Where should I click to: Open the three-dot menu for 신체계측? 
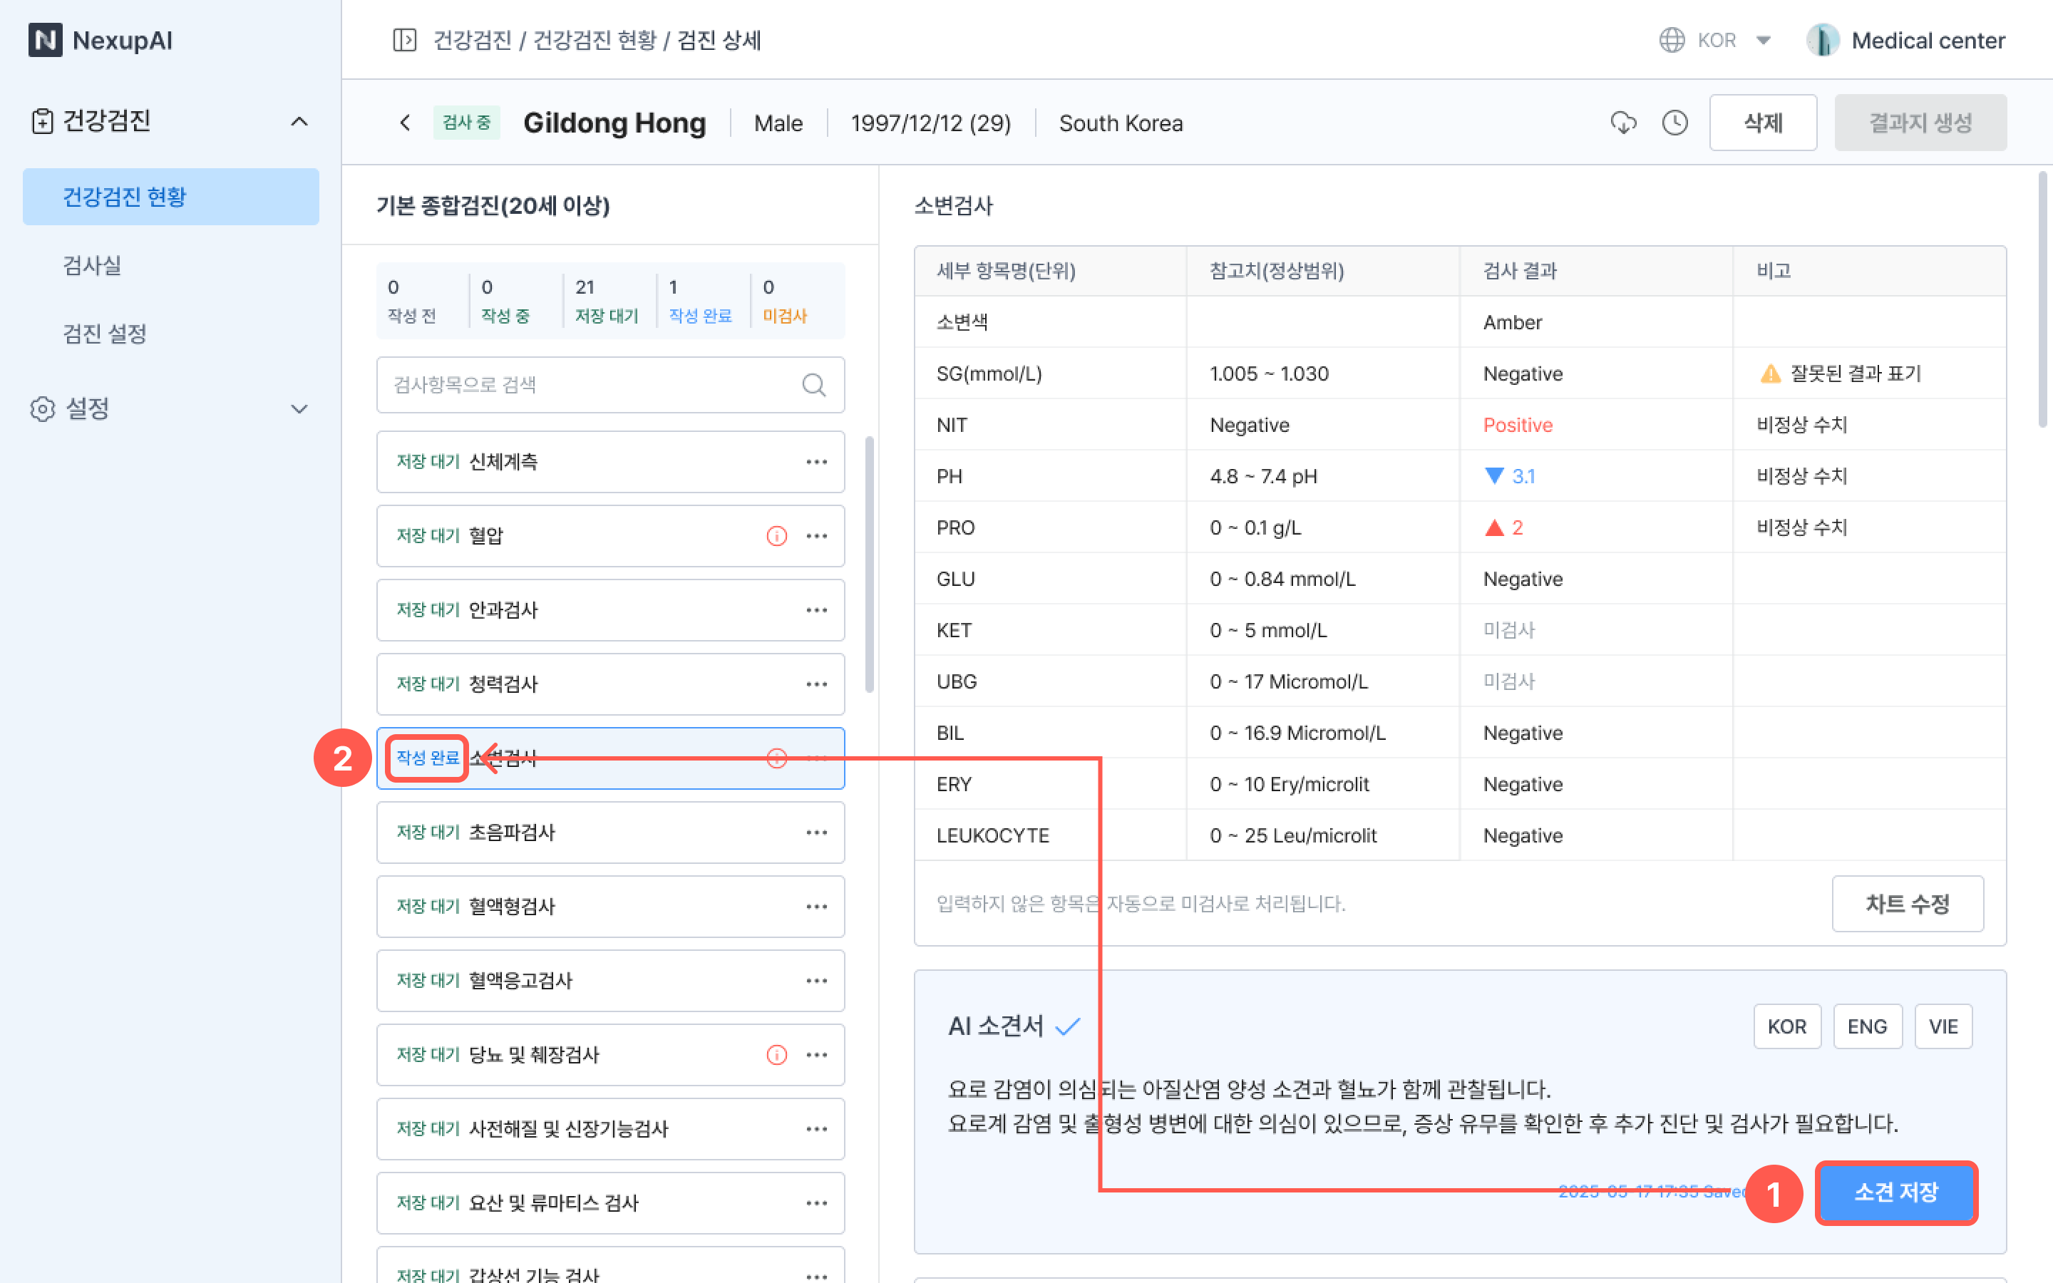(816, 462)
